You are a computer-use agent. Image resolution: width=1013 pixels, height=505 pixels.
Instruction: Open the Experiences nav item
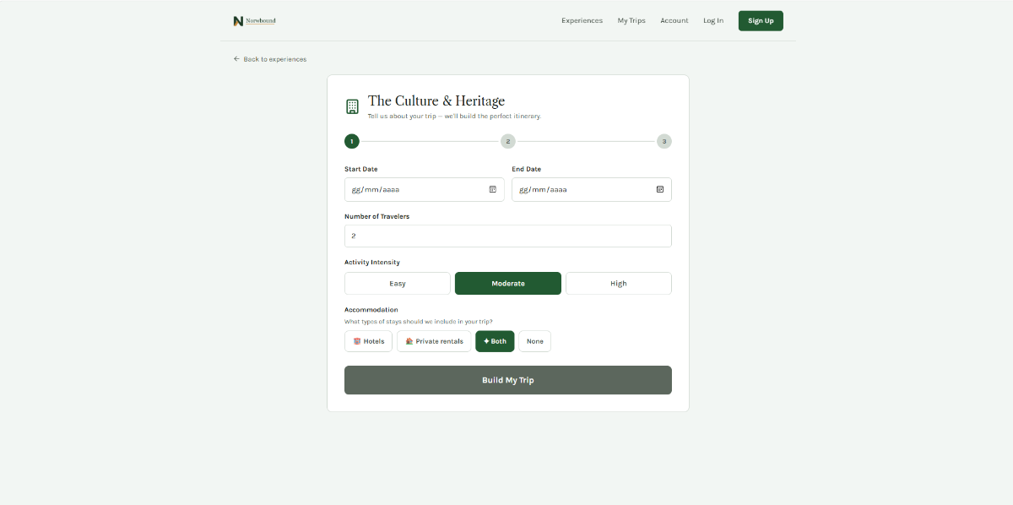pos(582,20)
